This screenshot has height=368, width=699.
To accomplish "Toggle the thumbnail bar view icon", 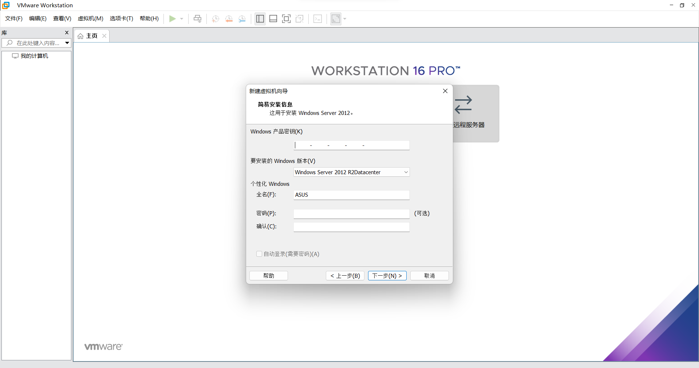I will [x=273, y=19].
